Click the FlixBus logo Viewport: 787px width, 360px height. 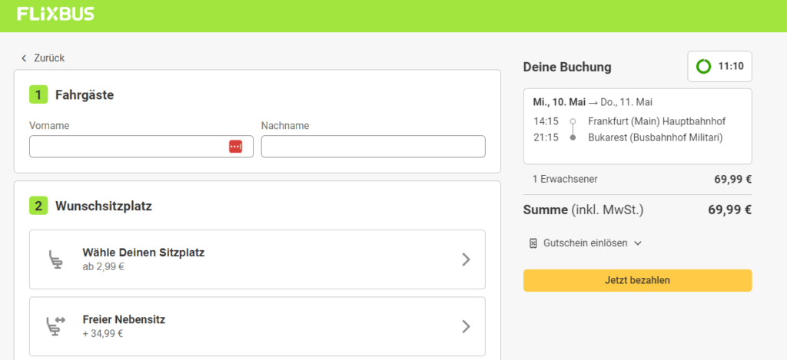(x=55, y=14)
